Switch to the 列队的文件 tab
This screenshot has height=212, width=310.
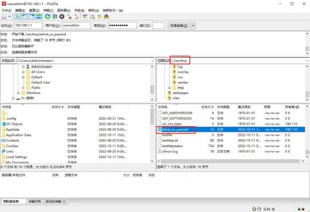[11, 202]
